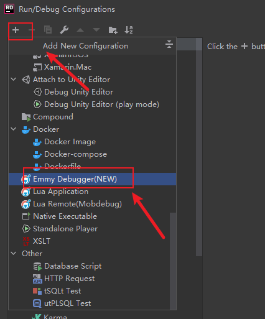265x319 pixels.
Task: Click the wrench edit templates icon
Action: pos(64,30)
